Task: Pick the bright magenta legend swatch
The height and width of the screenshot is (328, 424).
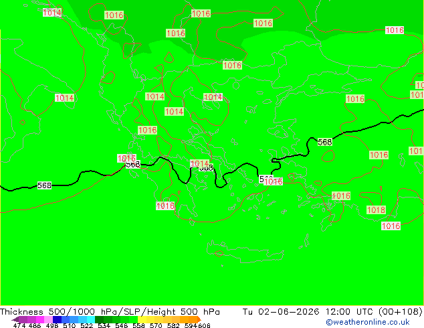Action: (40, 319)
